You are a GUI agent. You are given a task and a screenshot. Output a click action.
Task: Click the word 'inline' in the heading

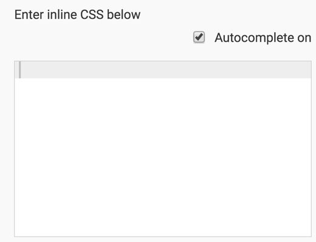tap(62, 15)
